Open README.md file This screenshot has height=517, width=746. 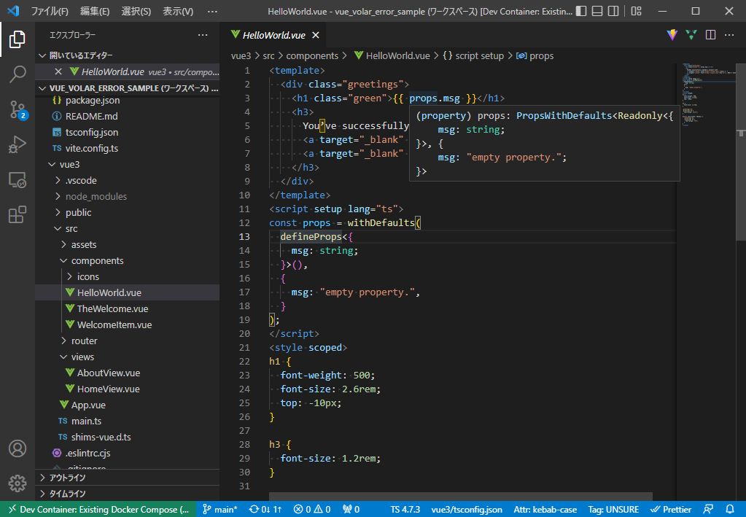click(x=128, y=117)
